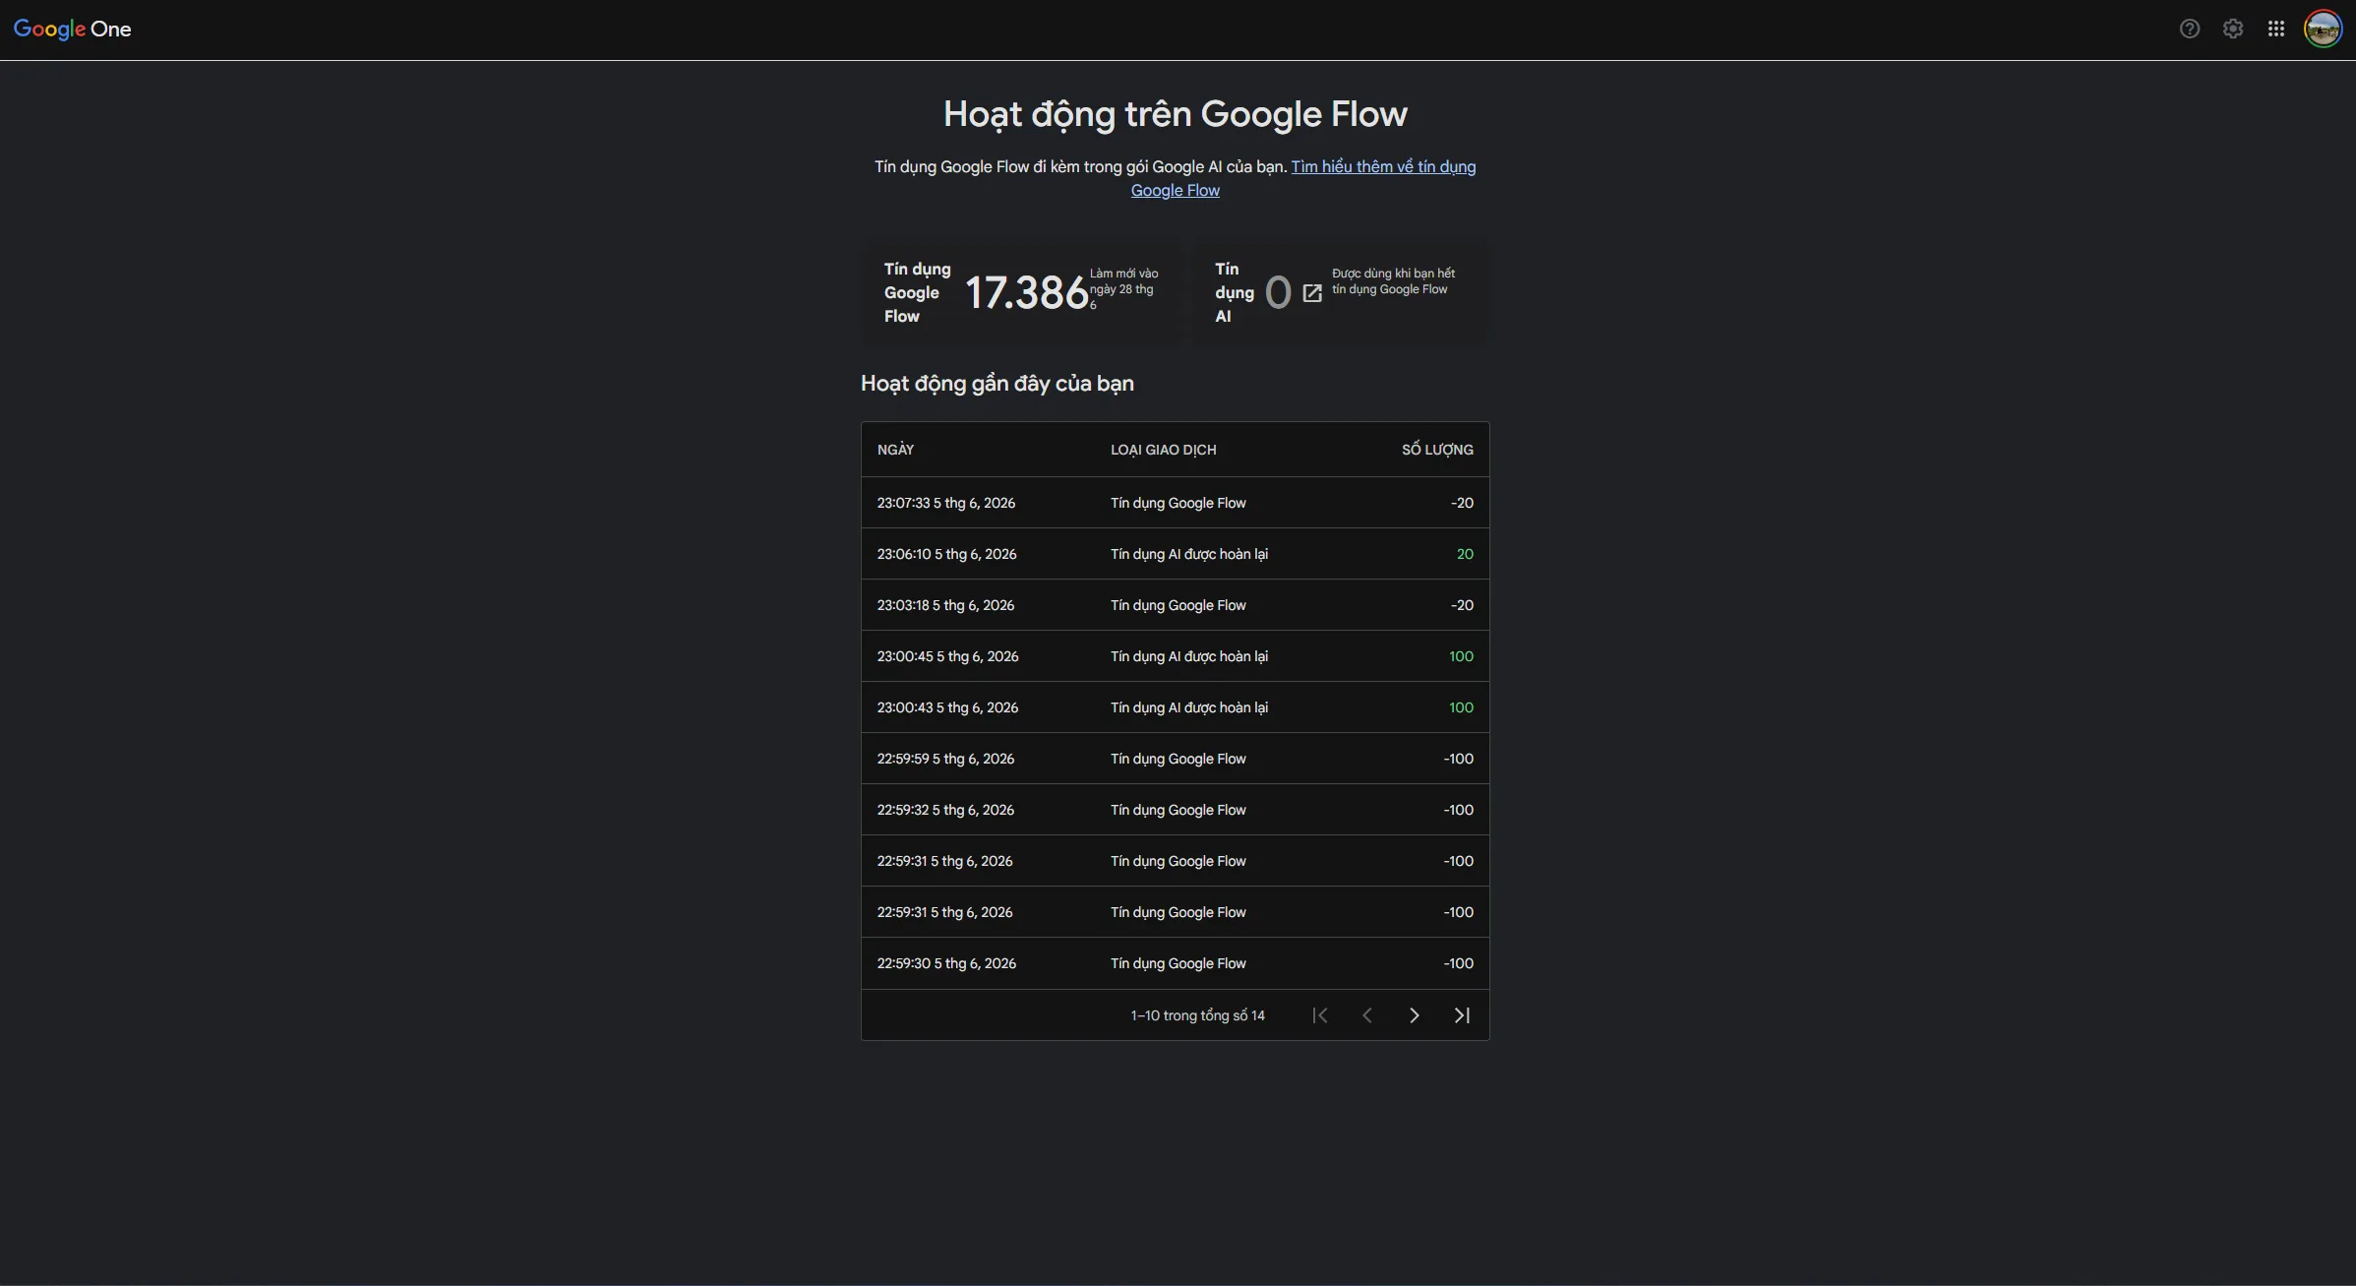Go to the previous activity page
Viewport: 2356px width, 1286px height.
(x=1367, y=1015)
